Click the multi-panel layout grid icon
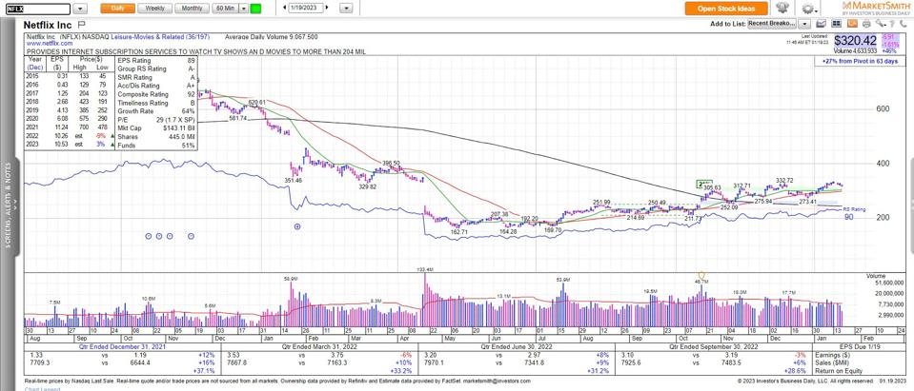The width and height of the screenshot is (914, 391). coord(837,24)
